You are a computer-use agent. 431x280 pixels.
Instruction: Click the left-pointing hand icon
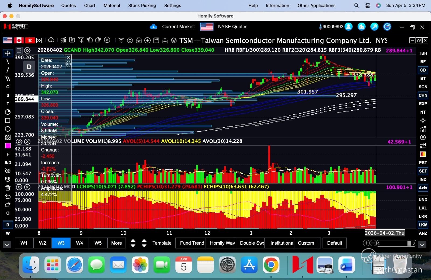(x=90, y=40)
